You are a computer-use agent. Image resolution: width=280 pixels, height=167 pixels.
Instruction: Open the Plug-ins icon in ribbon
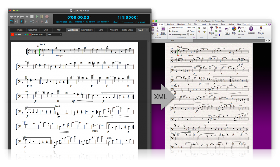pyautogui.click(x=261, y=29)
